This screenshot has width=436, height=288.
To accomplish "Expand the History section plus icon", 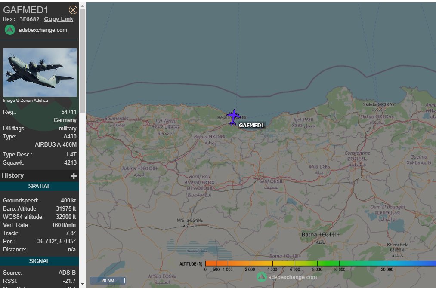I will pos(74,176).
